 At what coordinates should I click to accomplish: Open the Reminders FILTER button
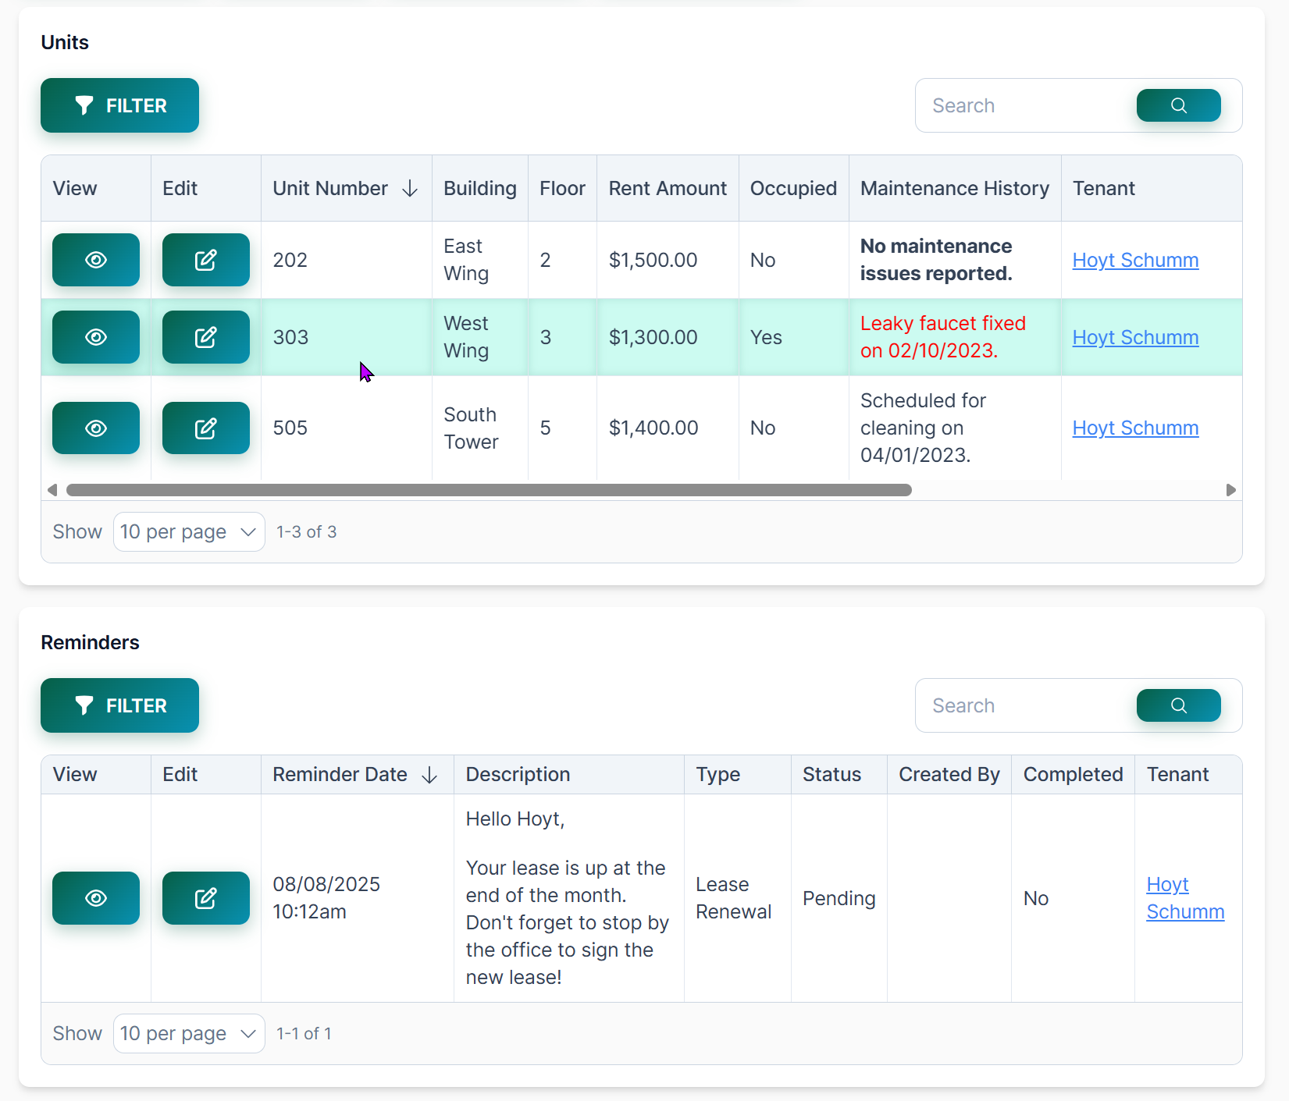pyautogui.click(x=119, y=705)
